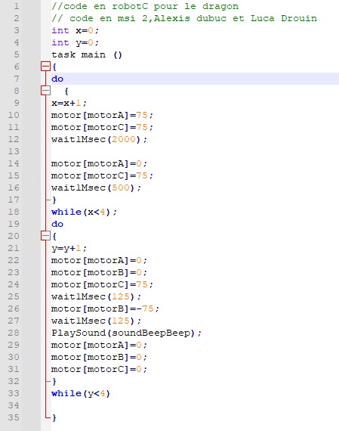Collapse the task main block fold marker
The image size is (339, 431).
click(45, 67)
